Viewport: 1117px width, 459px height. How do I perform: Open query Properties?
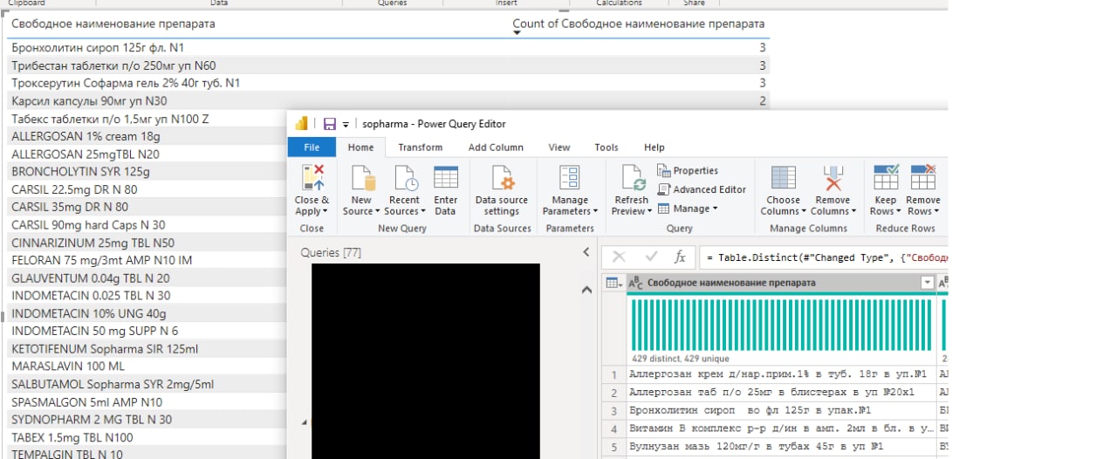click(x=688, y=171)
